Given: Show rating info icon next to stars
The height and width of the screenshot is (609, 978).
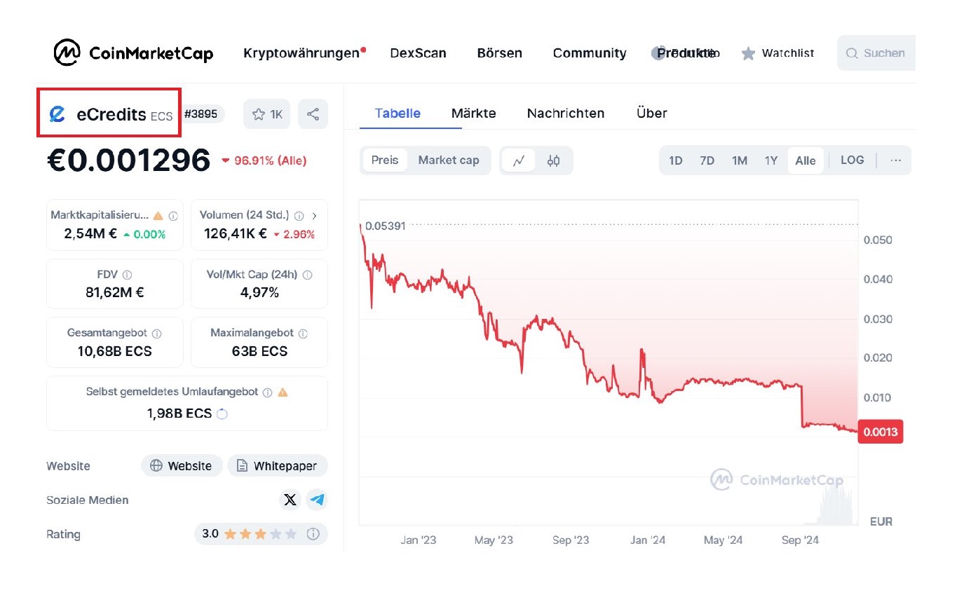Looking at the screenshot, I should 313,534.
